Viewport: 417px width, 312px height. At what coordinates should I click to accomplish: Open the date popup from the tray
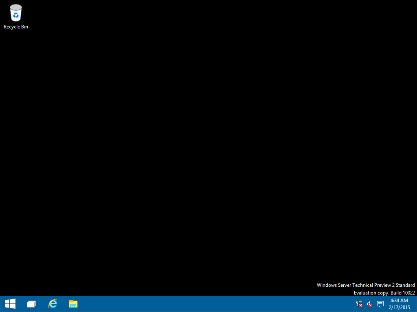tap(399, 307)
